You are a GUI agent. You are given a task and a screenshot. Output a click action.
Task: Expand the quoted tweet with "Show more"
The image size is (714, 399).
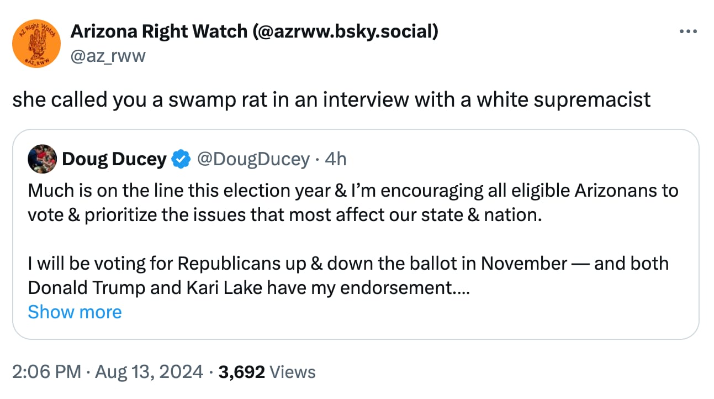click(x=75, y=312)
